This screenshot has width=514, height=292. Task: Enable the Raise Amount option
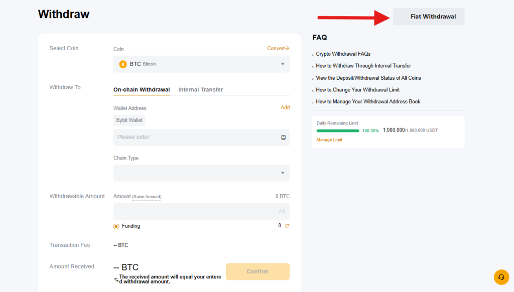click(x=147, y=196)
